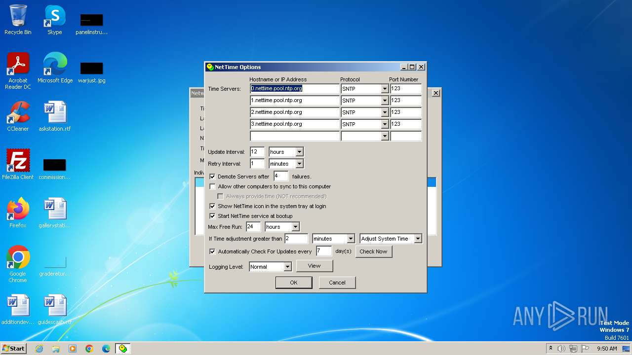This screenshot has width=632, height=355.
Task: Click Demote Servers failure count field
Action: pos(281,176)
